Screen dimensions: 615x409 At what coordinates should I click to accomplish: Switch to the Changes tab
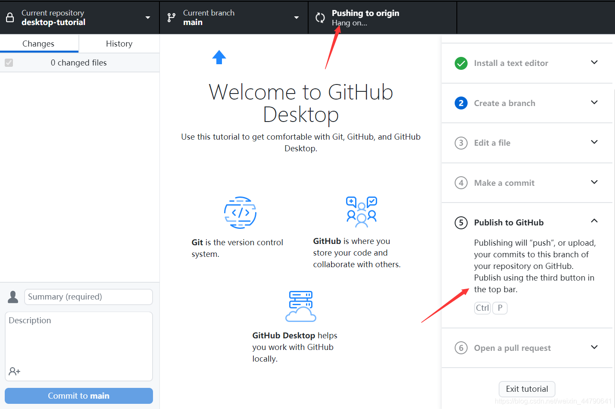(39, 44)
